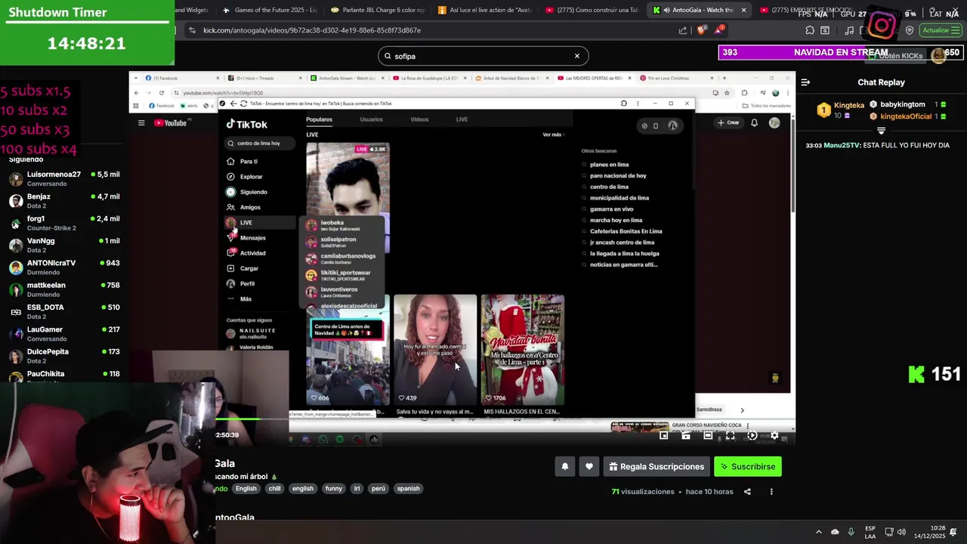Select TikTok Usuarios tab in video

371,119
